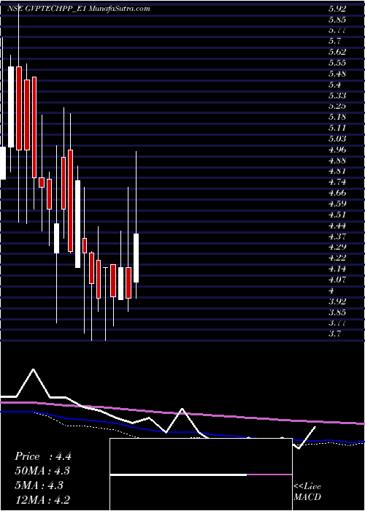
Task: Click the 4.88 price level label
Action: tap(337, 161)
